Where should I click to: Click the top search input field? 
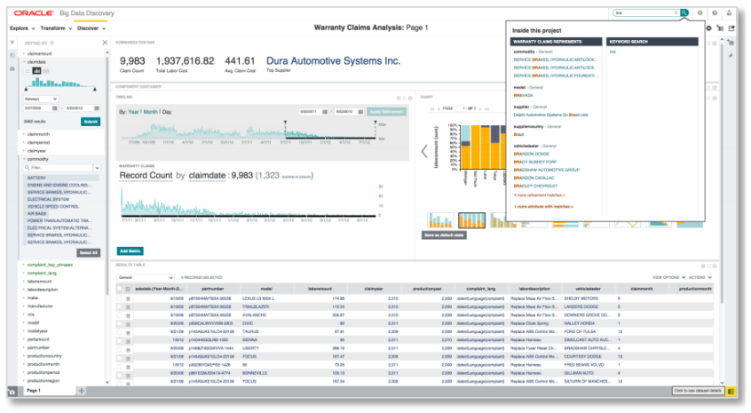(643, 13)
